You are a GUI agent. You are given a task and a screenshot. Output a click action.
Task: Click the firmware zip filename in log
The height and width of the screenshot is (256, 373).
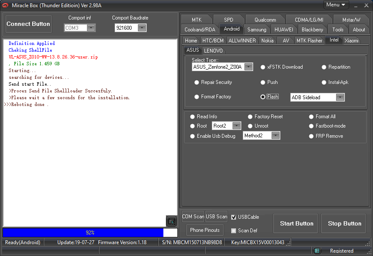coord(53,57)
